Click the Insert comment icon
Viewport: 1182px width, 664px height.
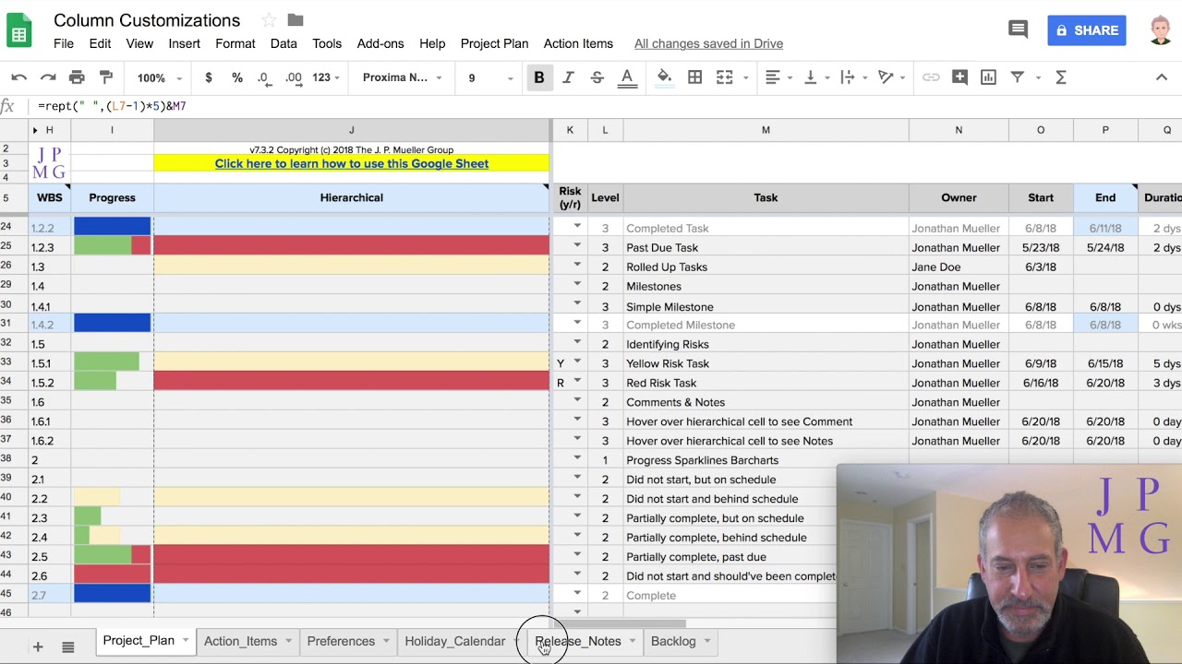click(959, 77)
